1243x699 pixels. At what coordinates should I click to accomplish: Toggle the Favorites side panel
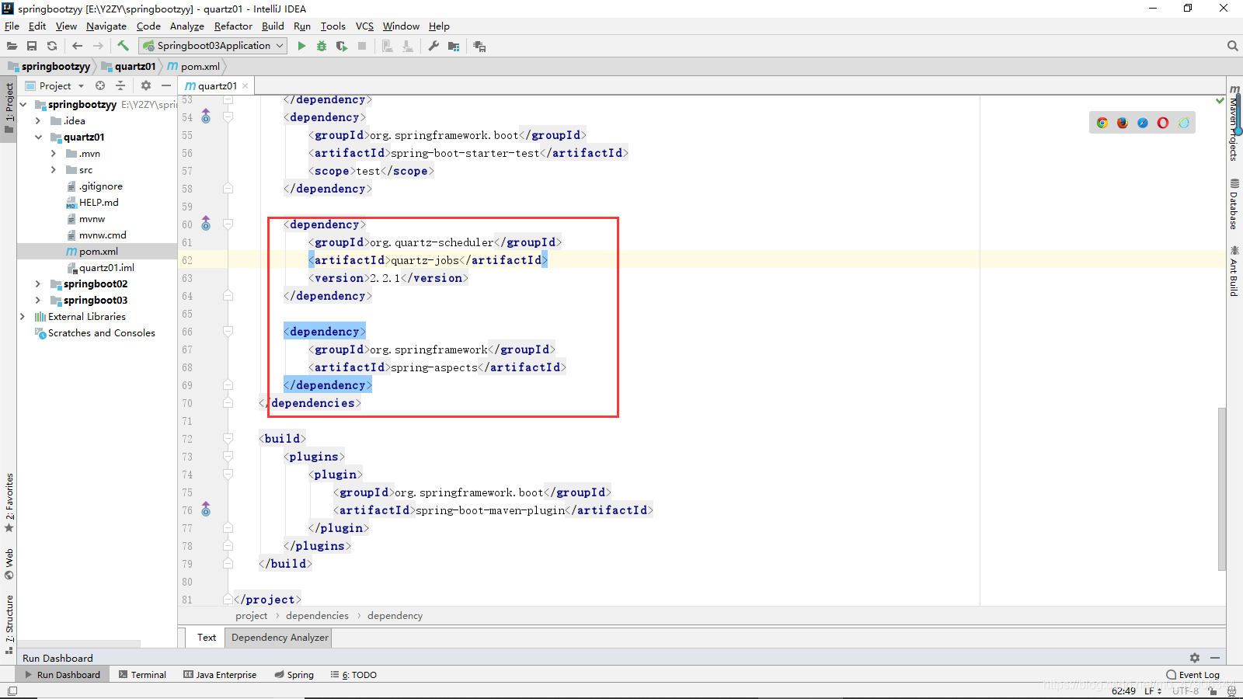9,503
